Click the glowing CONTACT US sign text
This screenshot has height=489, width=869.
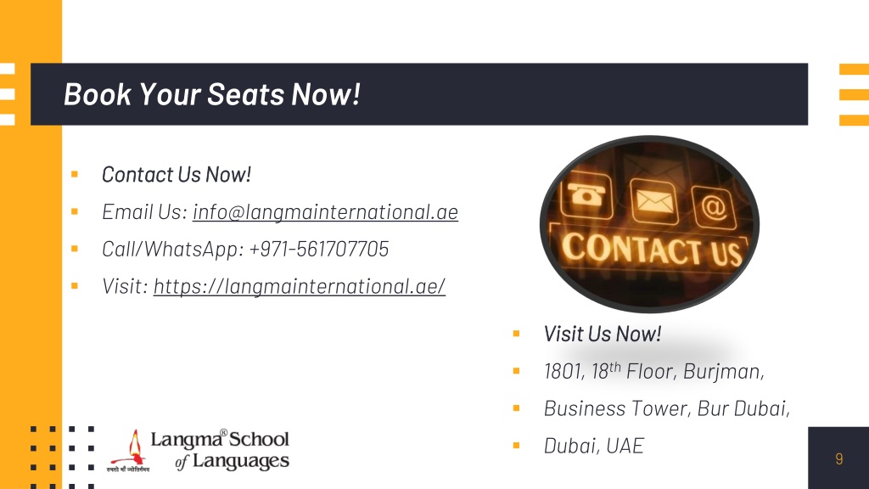pos(652,249)
